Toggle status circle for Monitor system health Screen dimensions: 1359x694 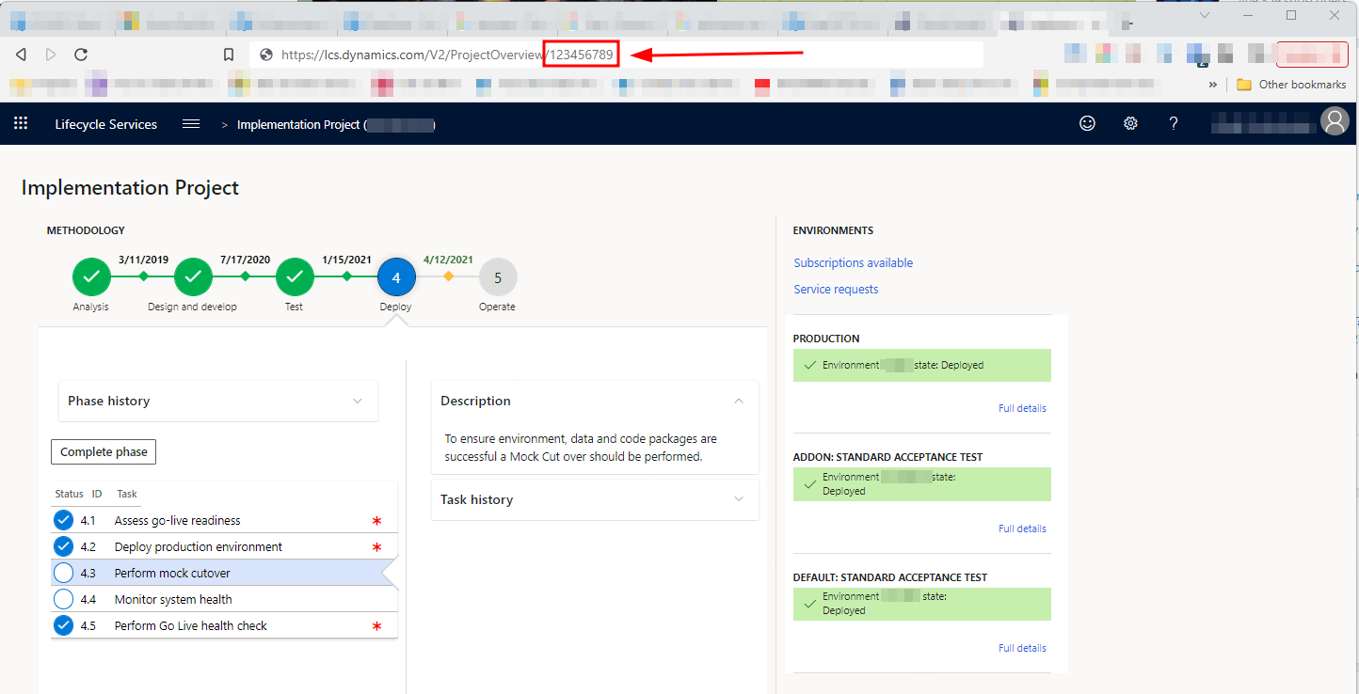63,599
